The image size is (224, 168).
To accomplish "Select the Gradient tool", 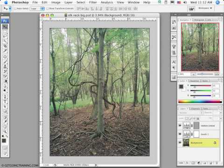I will click(5, 81).
